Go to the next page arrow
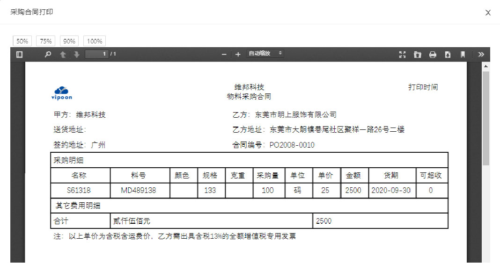Image resolution: width=500 pixels, height=263 pixels. pos(76,54)
